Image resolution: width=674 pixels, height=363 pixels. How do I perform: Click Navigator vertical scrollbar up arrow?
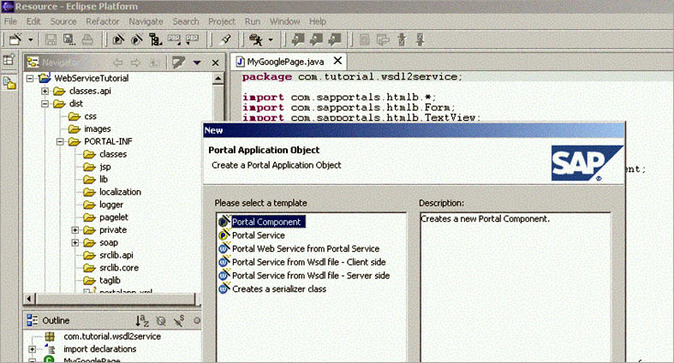[x=218, y=79]
